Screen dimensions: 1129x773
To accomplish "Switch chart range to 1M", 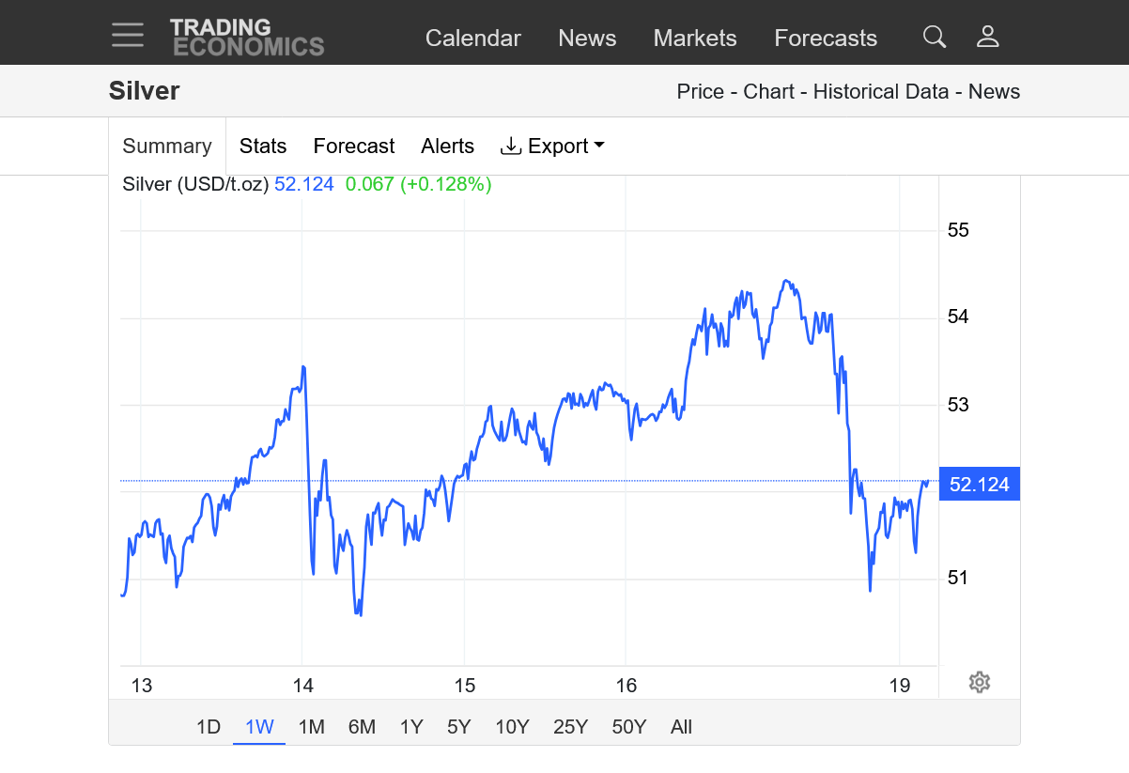I will click(x=311, y=727).
